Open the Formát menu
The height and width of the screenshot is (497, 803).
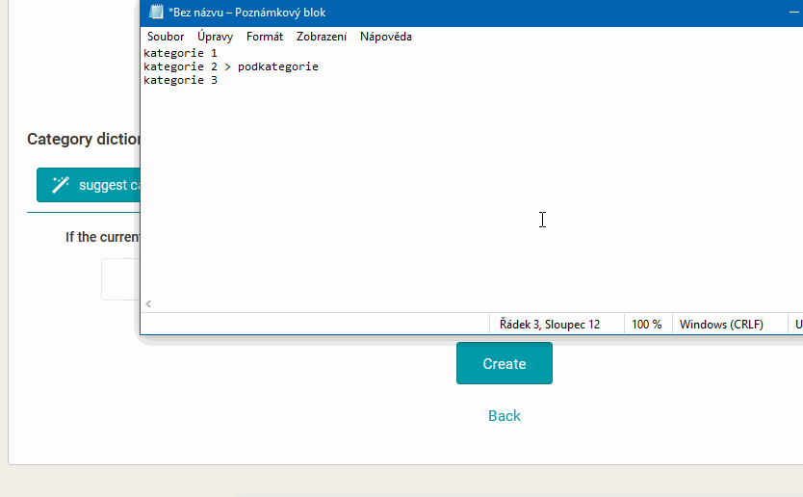click(265, 37)
